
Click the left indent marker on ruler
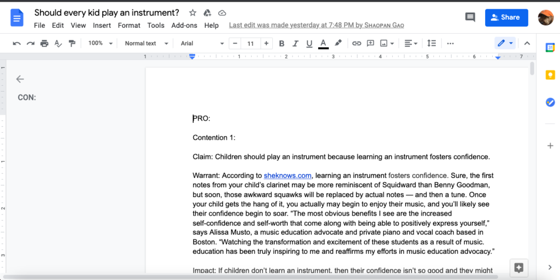click(192, 57)
